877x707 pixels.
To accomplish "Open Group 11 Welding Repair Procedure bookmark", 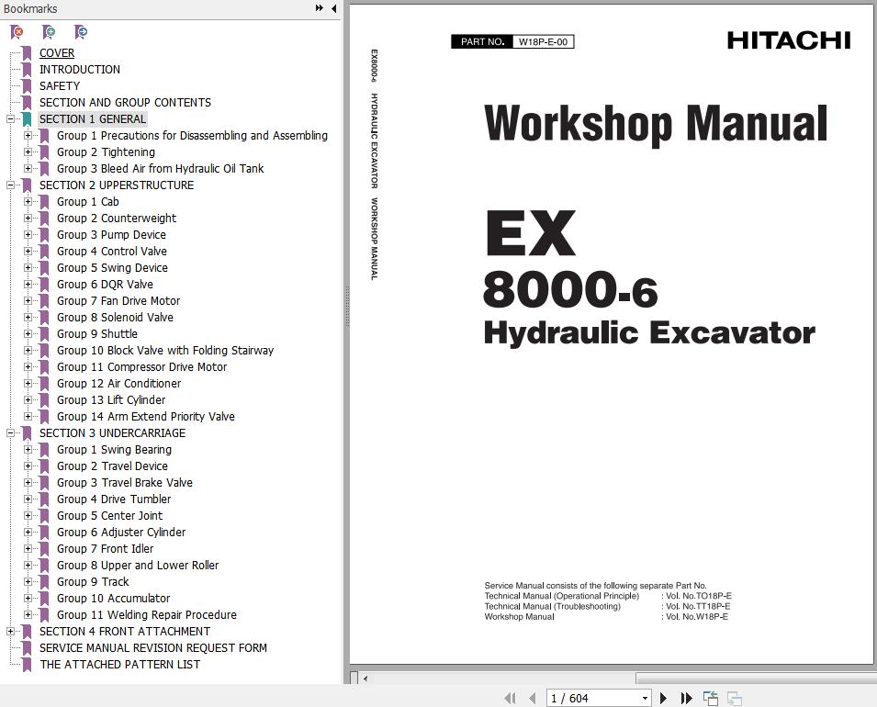I will point(147,614).
